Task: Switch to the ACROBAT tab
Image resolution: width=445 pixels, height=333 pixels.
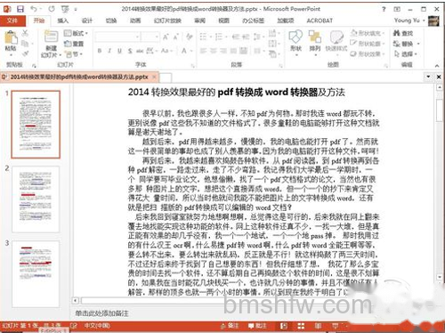Action: [320, 20]
